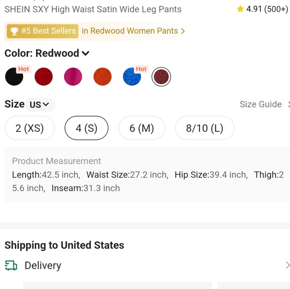Open the Size Guide arrow icon
The height and width of the screenshot is (289, 290).
tap(289, 104)
